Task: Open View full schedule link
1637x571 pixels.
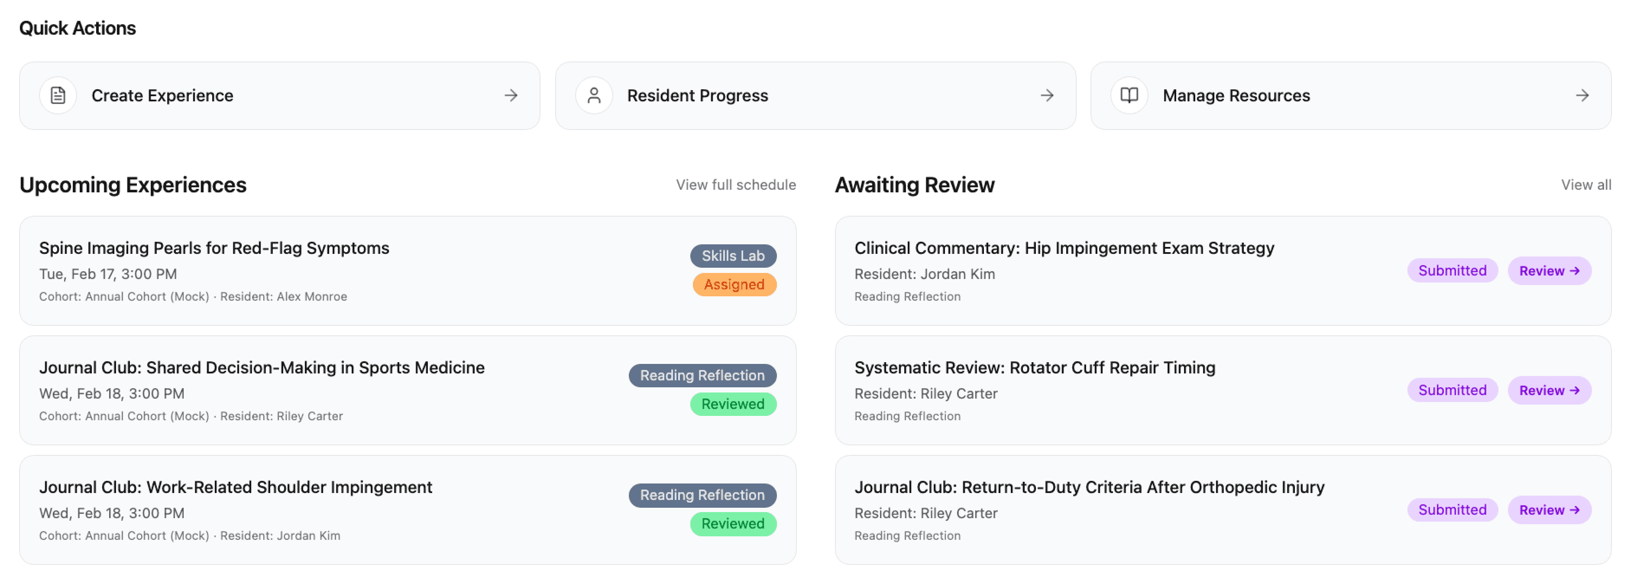Action: pos(735,185)
